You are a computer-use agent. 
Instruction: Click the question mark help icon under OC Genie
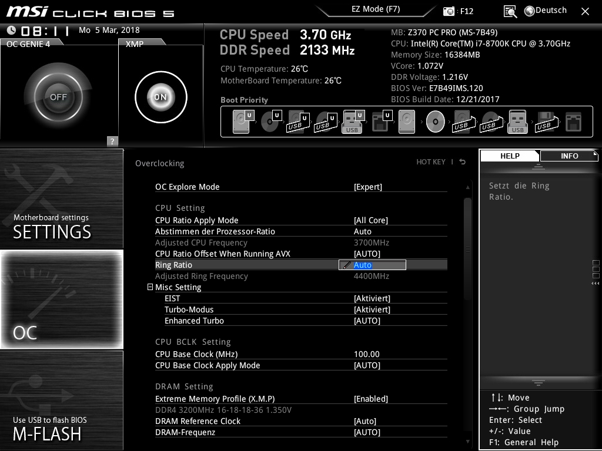112,141
